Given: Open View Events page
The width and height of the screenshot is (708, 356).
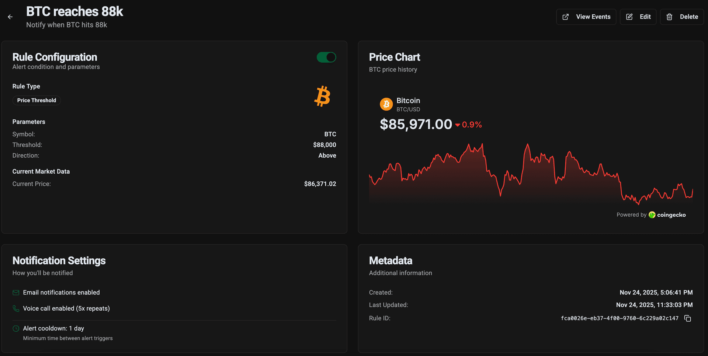Looking at the screenshot, I should 586,17.
